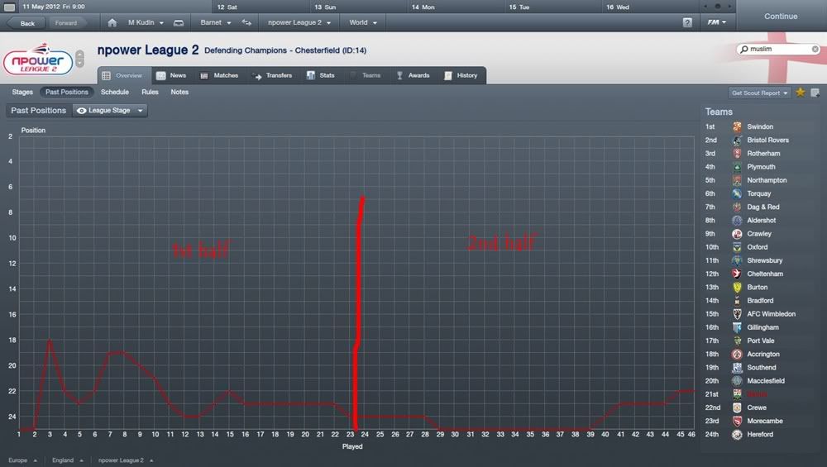The width and height of the screenshot is (827, 467).
Task: Click the Morecambe club badge
Action: click(737, 422)
